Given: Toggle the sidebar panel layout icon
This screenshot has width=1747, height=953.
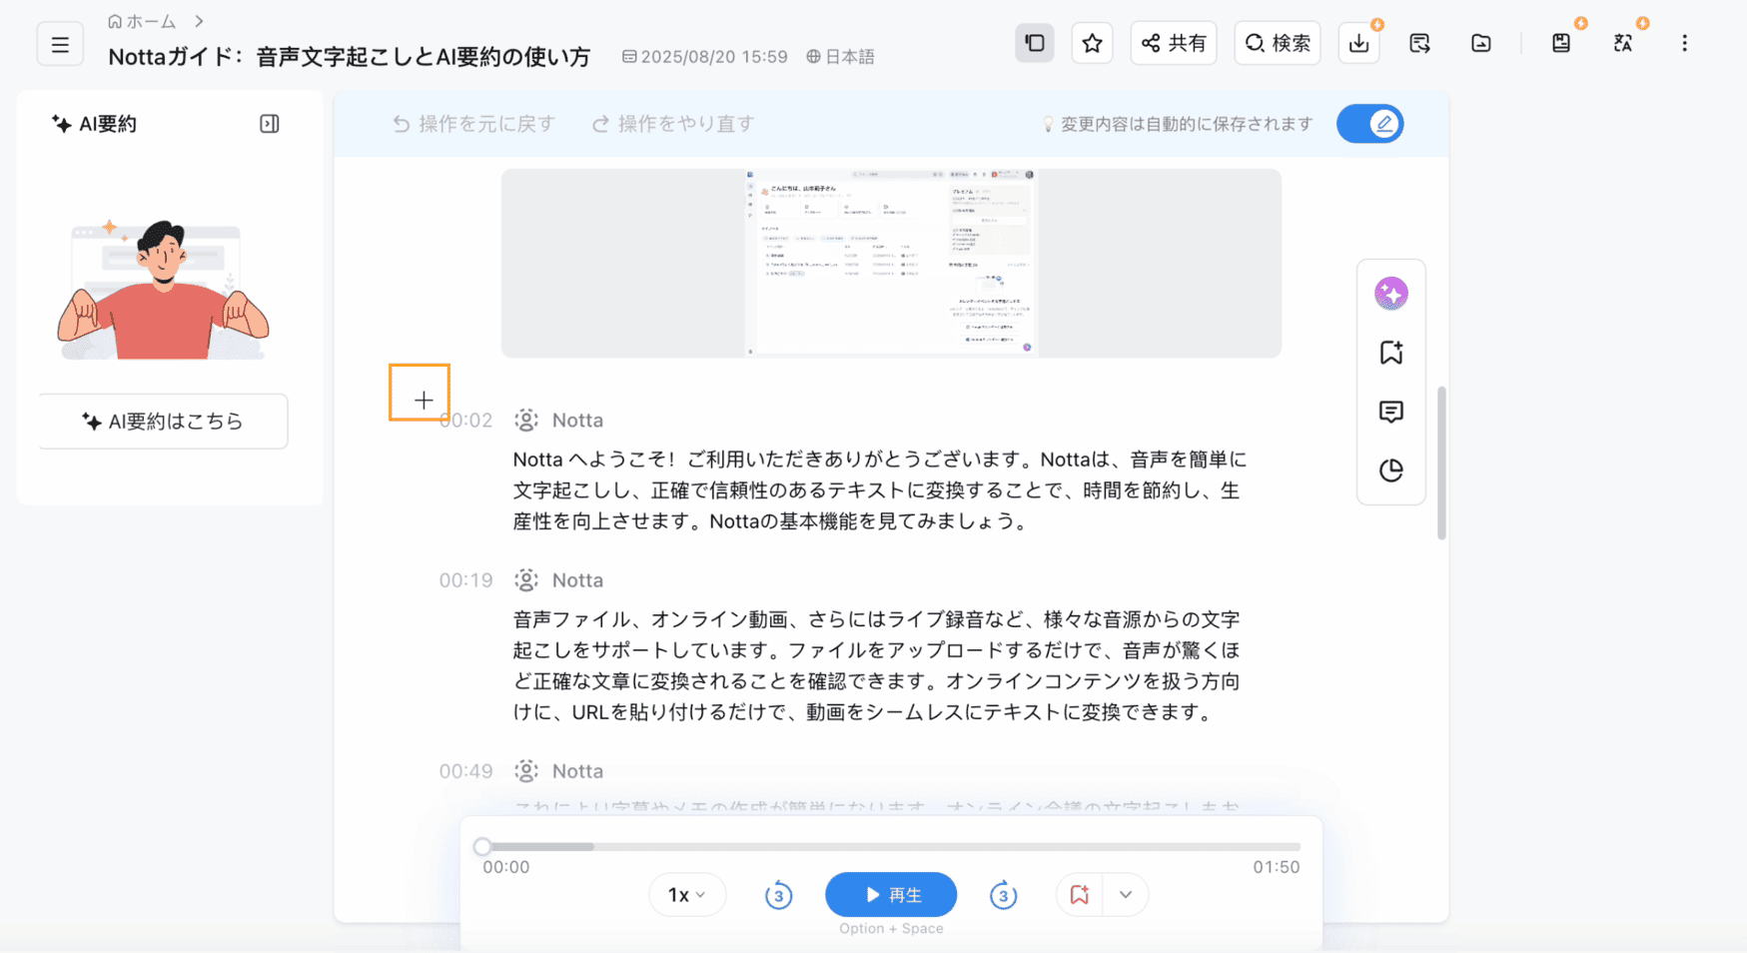Looking at the screenshot, I should point(1035,43).
